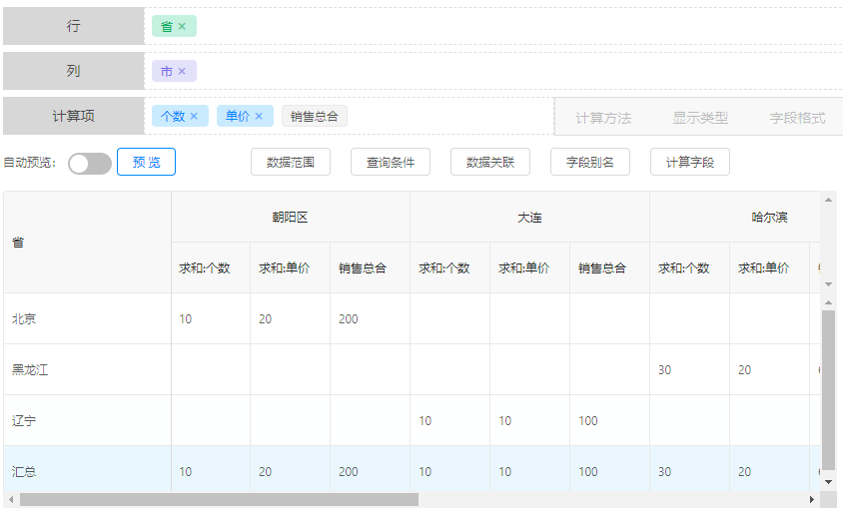Open the 计算字段 dialog
This screenshot has width=843, height=514.
[x=690, y=162]
